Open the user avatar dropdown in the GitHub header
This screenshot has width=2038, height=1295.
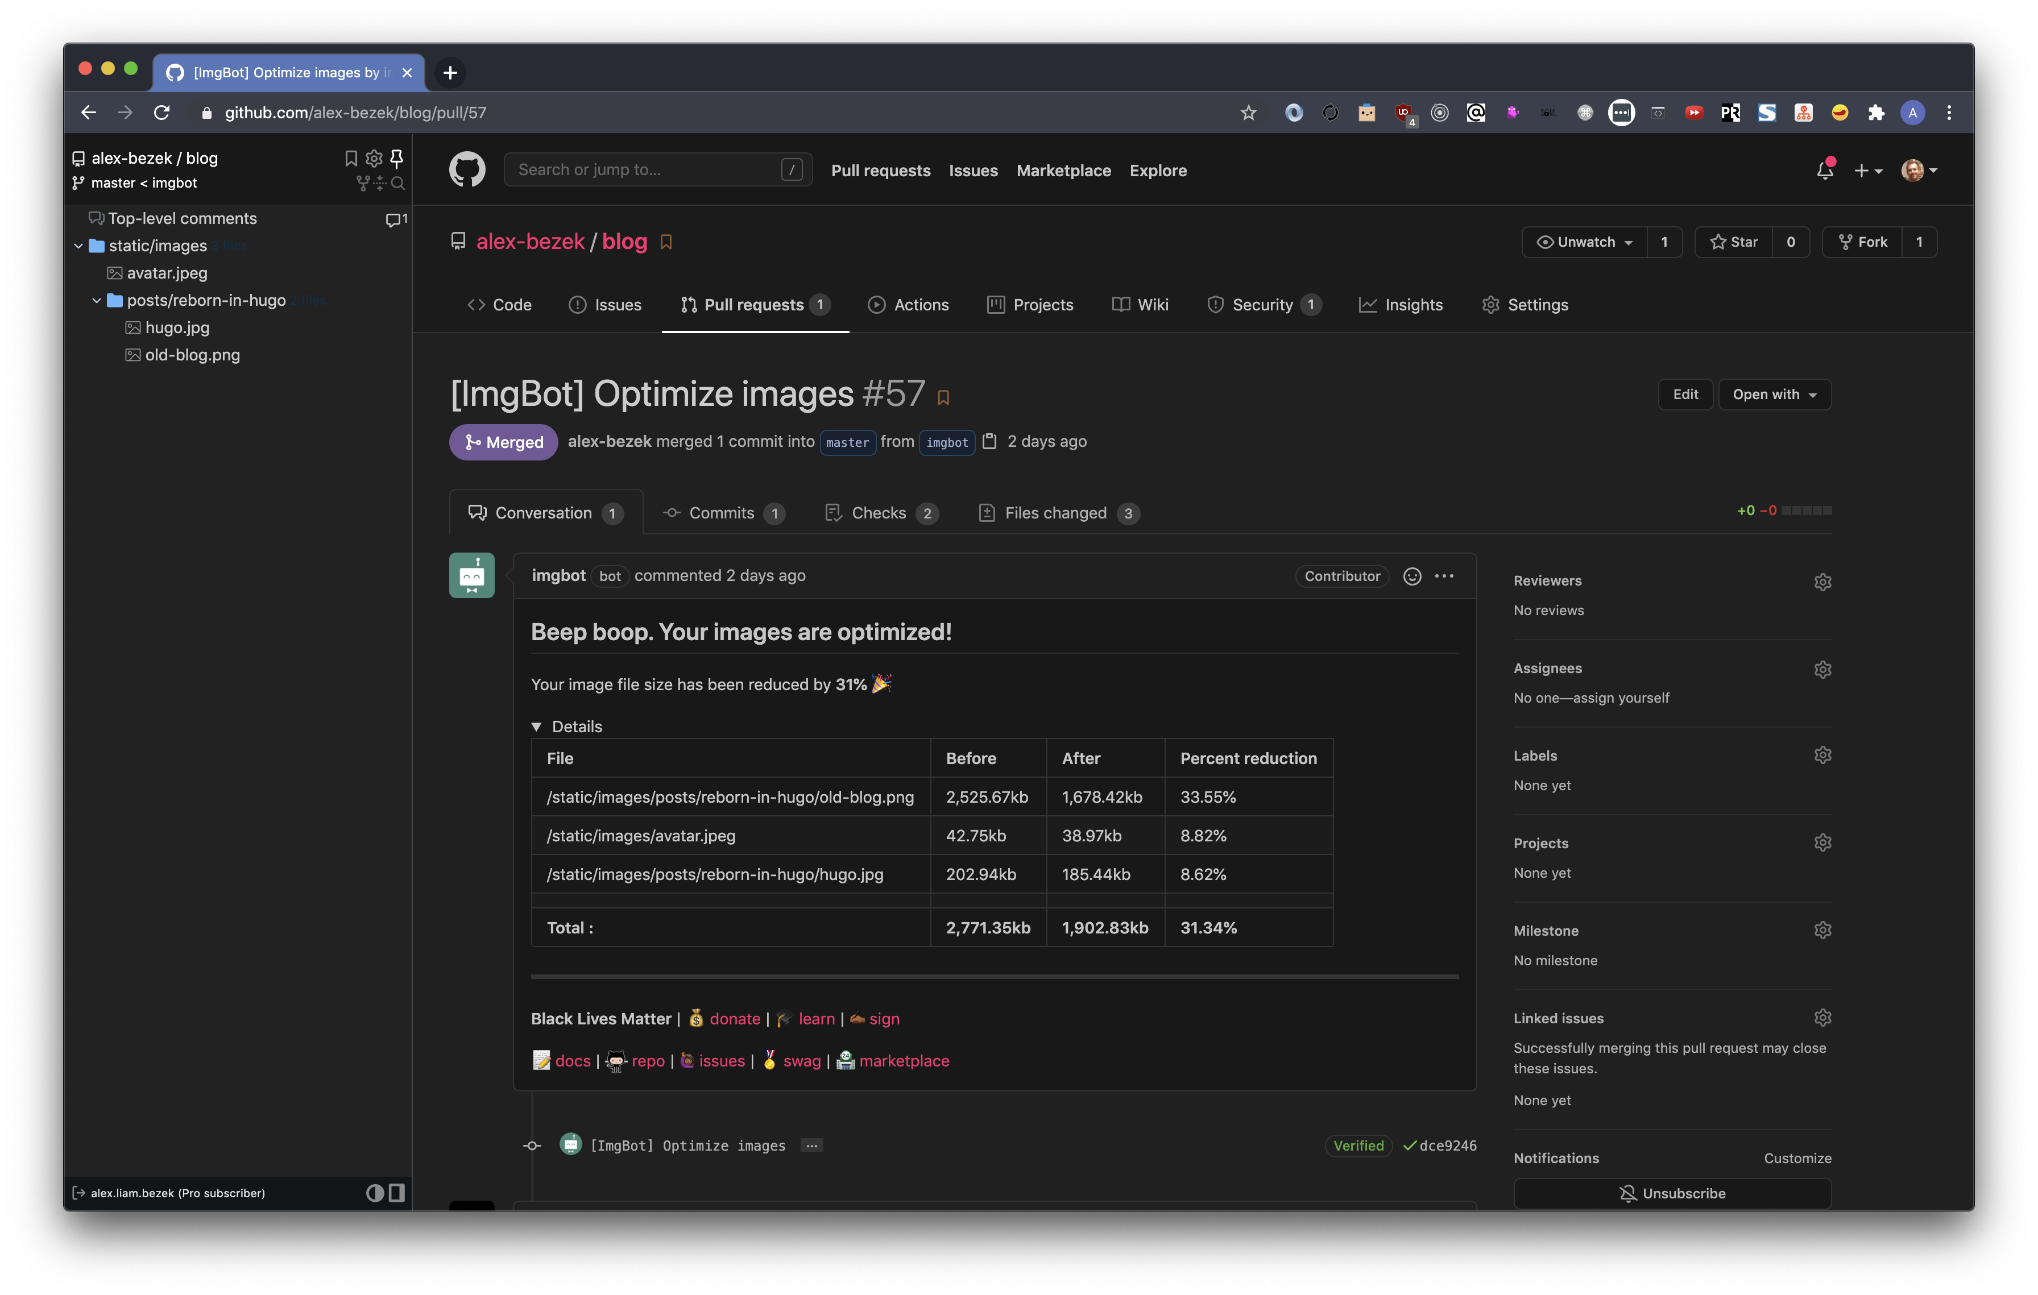pos(1919,171)
